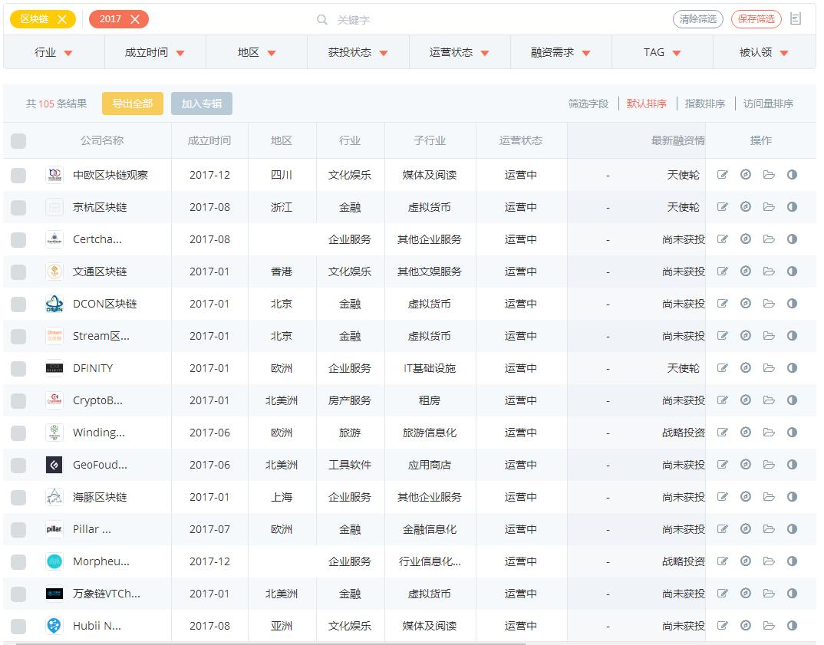The image size is (824, 645).
Task: Open the 融资需求 dropdown
Action: point(560,51)
